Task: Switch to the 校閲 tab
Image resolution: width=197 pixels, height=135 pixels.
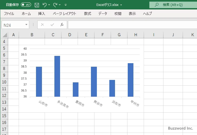Action: tap(118, 13)
